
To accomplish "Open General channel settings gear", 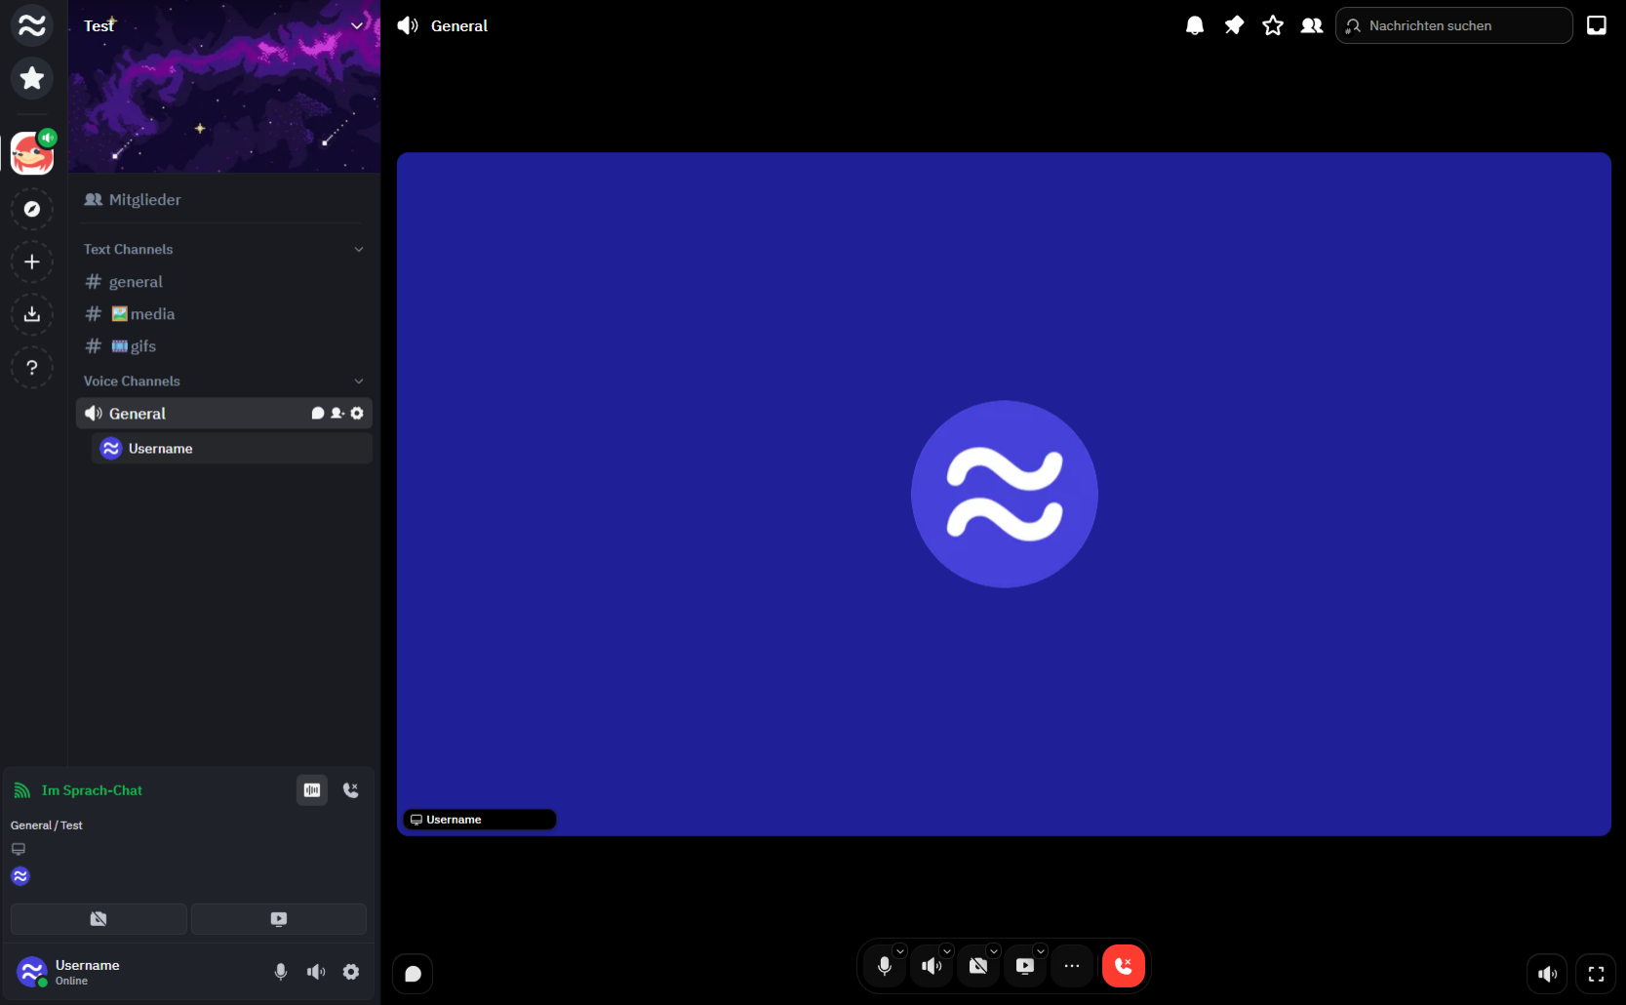I will pos(357,414).
